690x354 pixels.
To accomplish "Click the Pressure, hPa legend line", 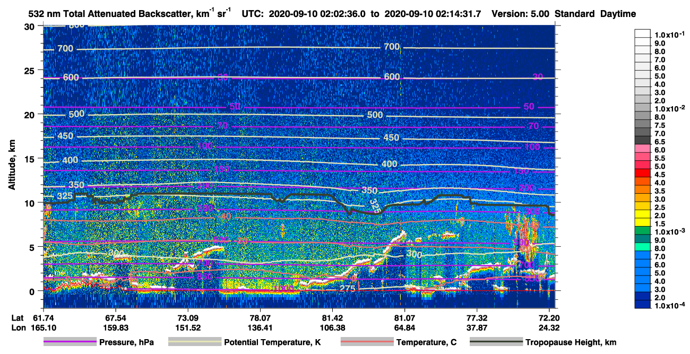I will point(70,342).
